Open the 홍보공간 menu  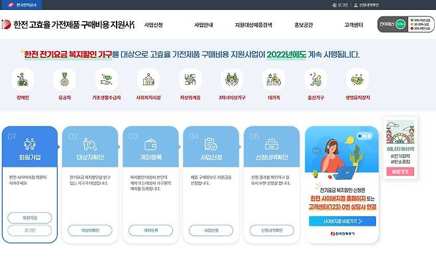coord(303,25)
